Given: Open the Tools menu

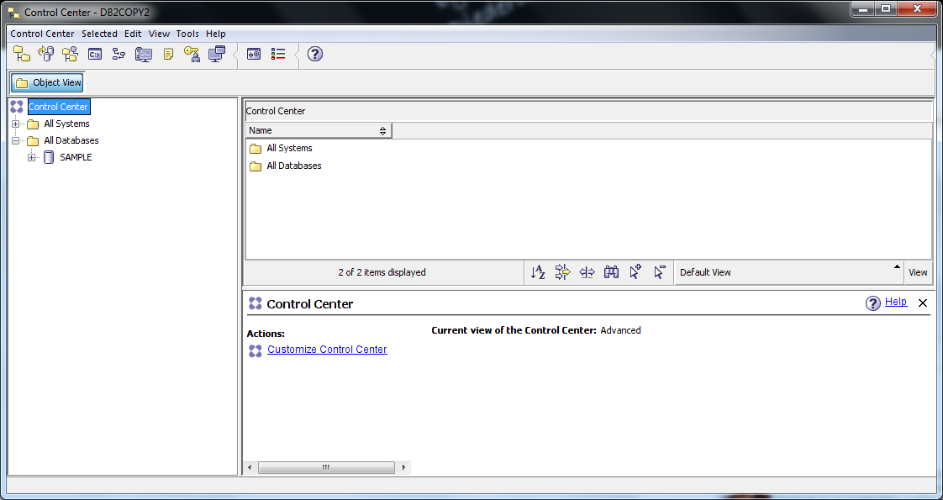Looking at the screenshot, I should 187,34.
